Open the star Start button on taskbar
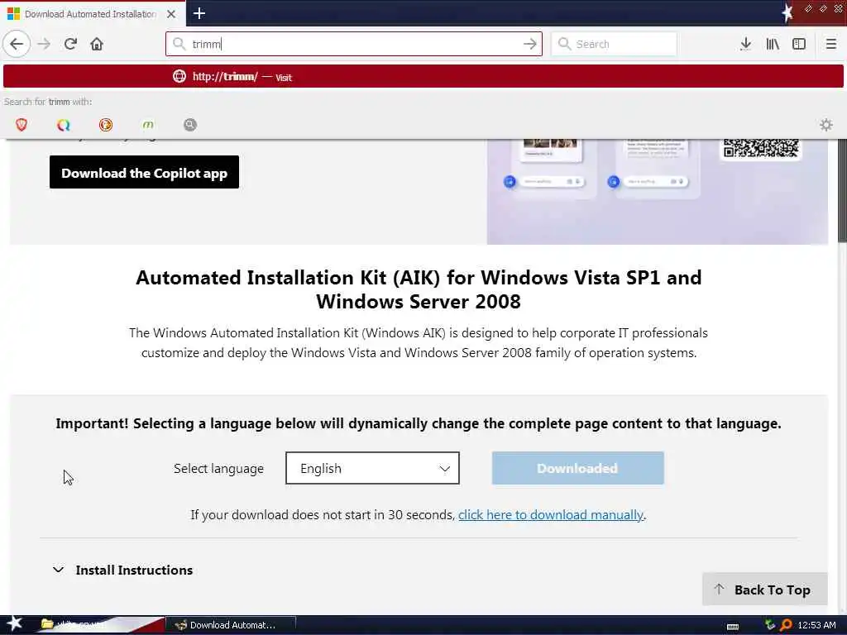This screenshot has height=635, width=847. (14, 624)
